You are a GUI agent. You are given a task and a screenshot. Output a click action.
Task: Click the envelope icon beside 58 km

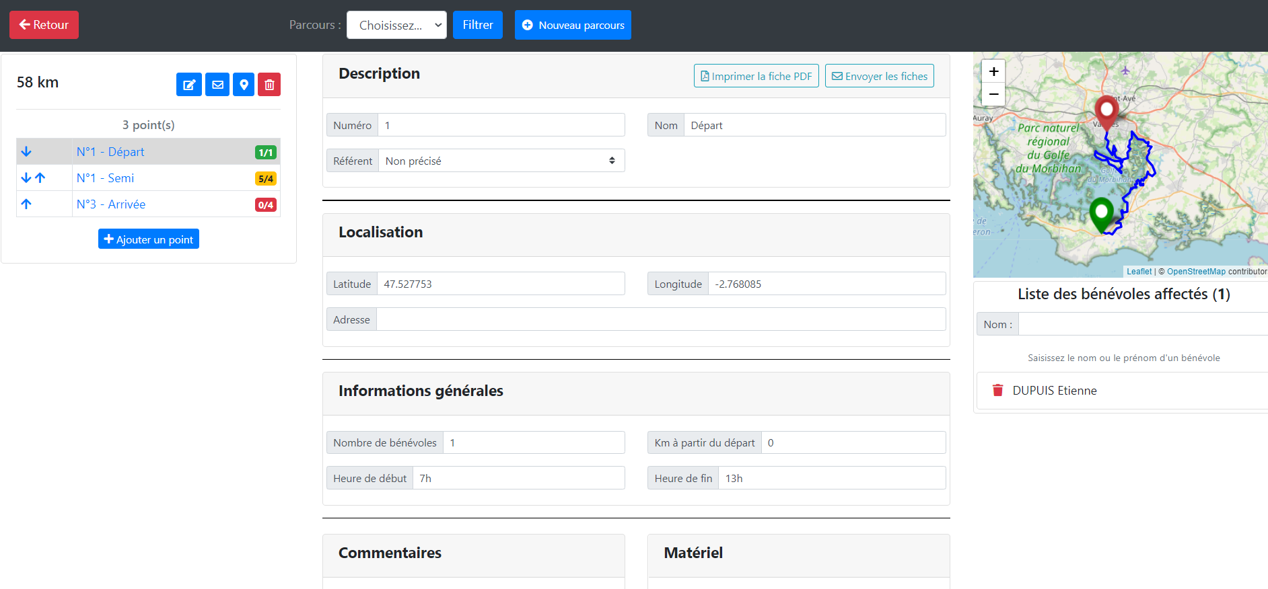217,85
